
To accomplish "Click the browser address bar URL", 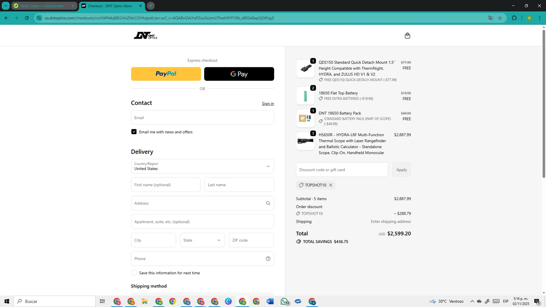I will click(159, 18).
